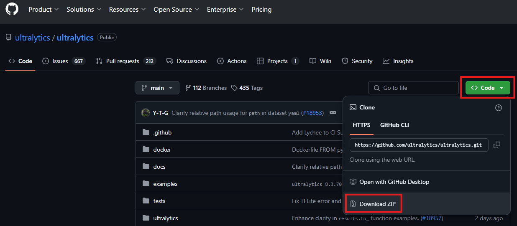Click the 435 Tags link

(247, 88)
